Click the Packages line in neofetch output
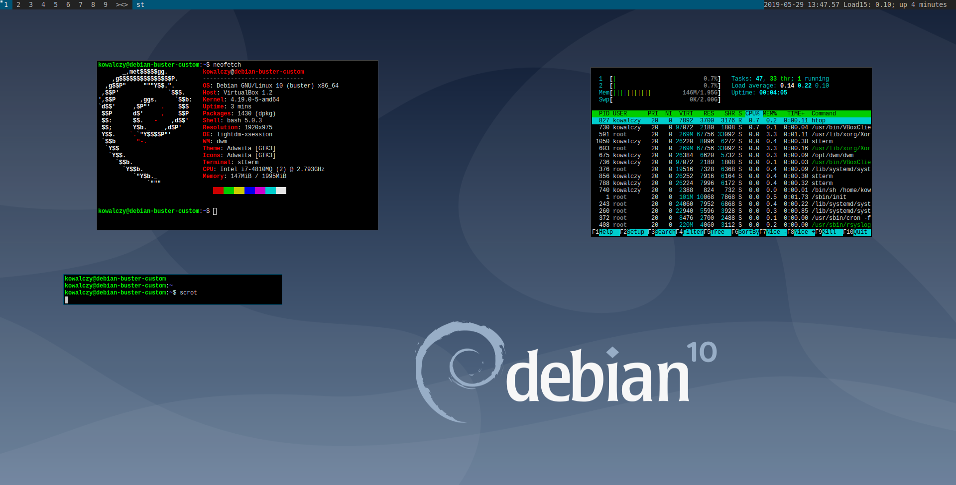 pyautogui.click(x=239, y=114)
